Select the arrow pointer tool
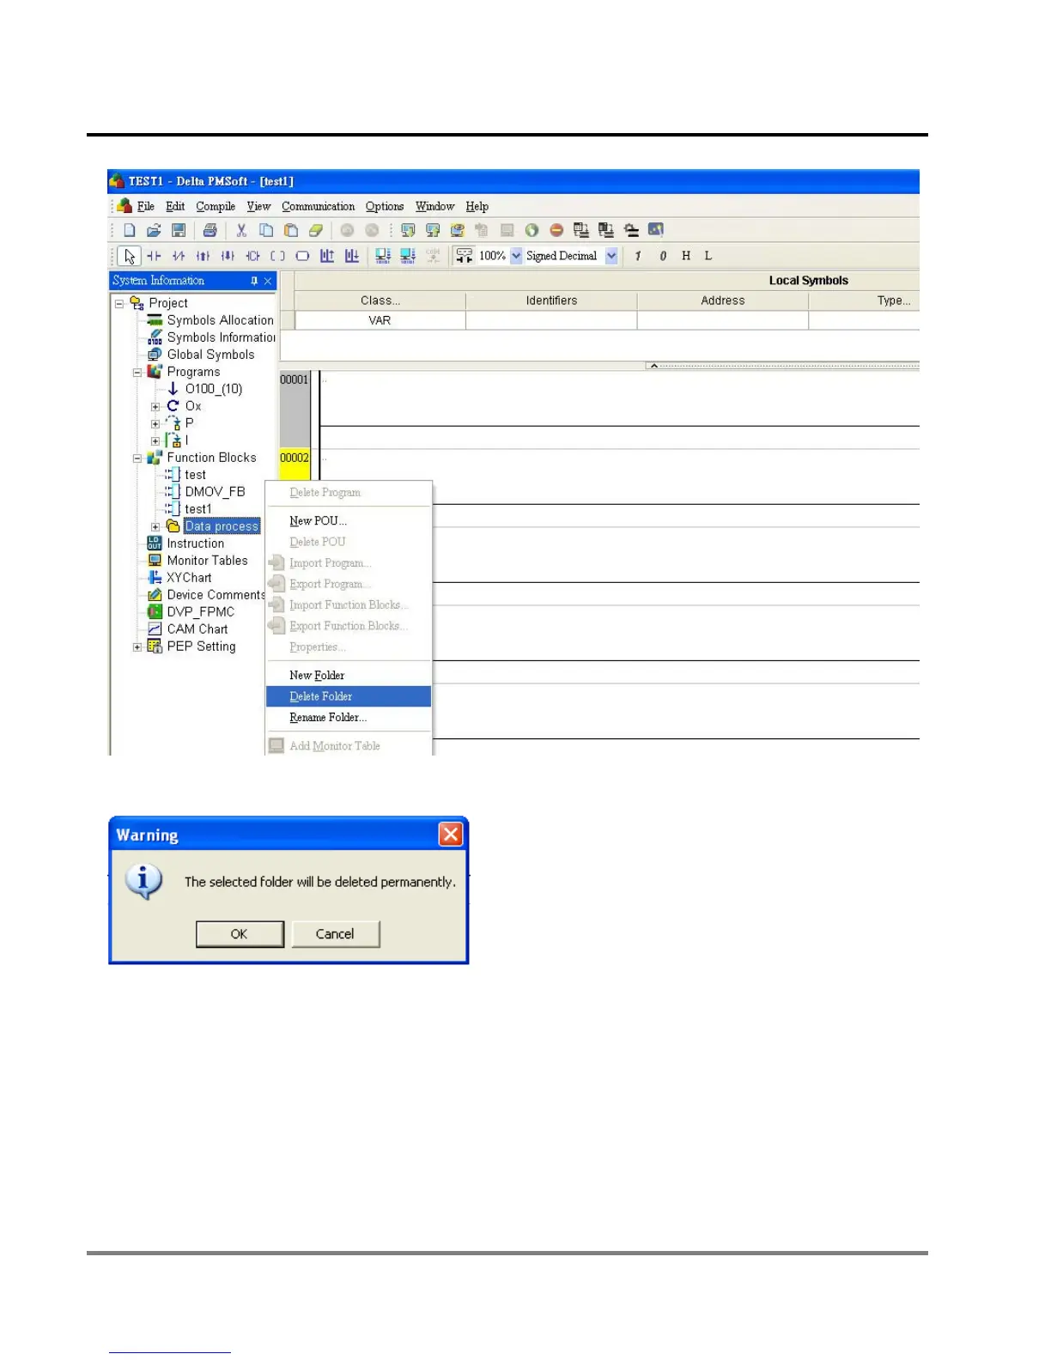 pos(130,256)
